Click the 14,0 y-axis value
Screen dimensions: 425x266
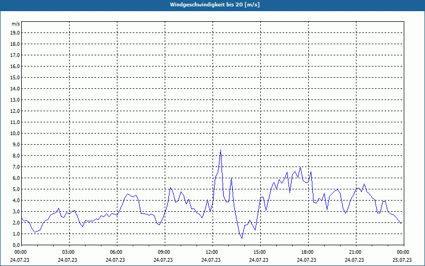15,88
